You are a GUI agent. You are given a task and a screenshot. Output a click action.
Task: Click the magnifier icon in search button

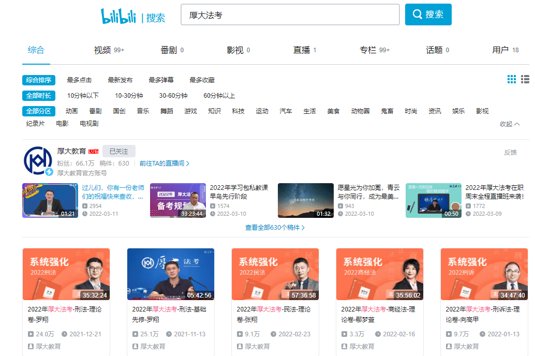tap(417, 14)
